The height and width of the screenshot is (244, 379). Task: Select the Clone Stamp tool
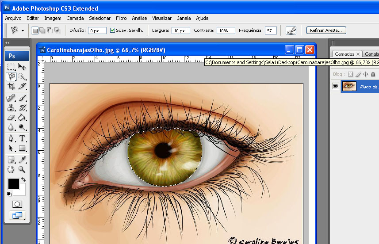(11, 107)
